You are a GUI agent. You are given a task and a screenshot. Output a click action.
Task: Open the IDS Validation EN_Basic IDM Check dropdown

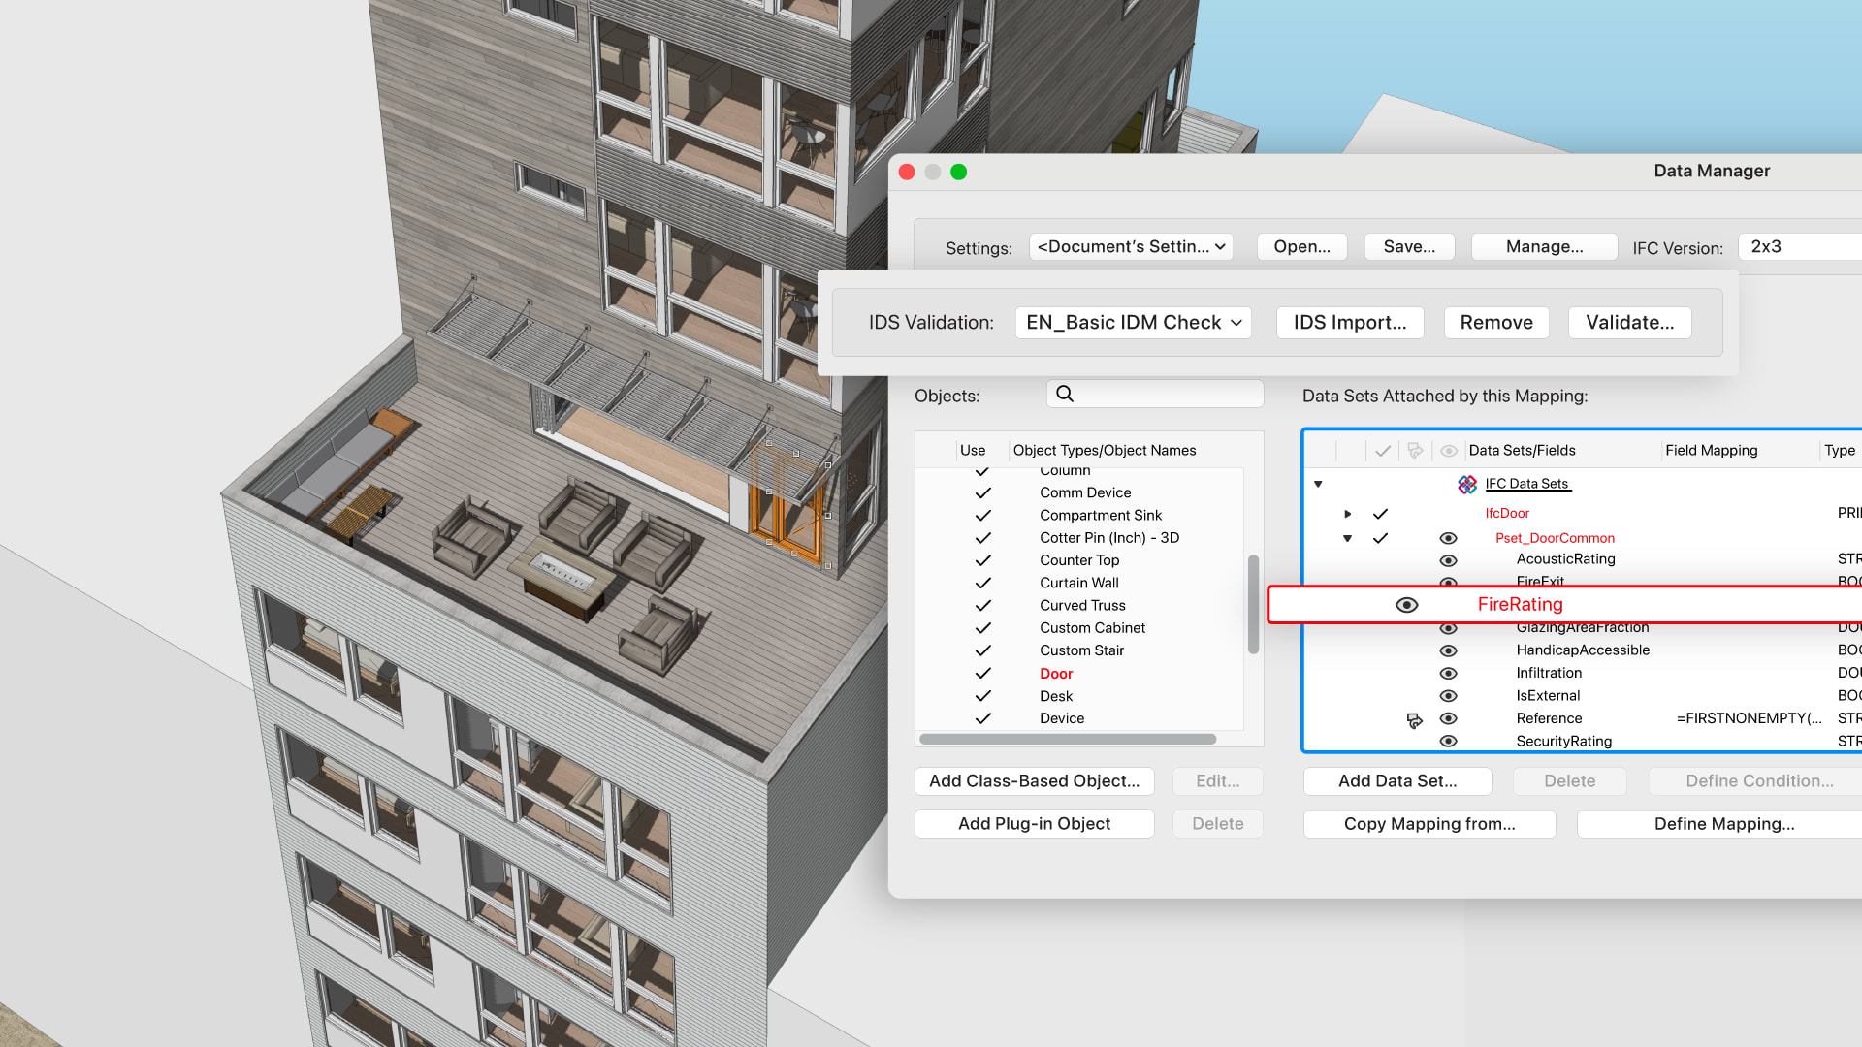(1133, 323)
